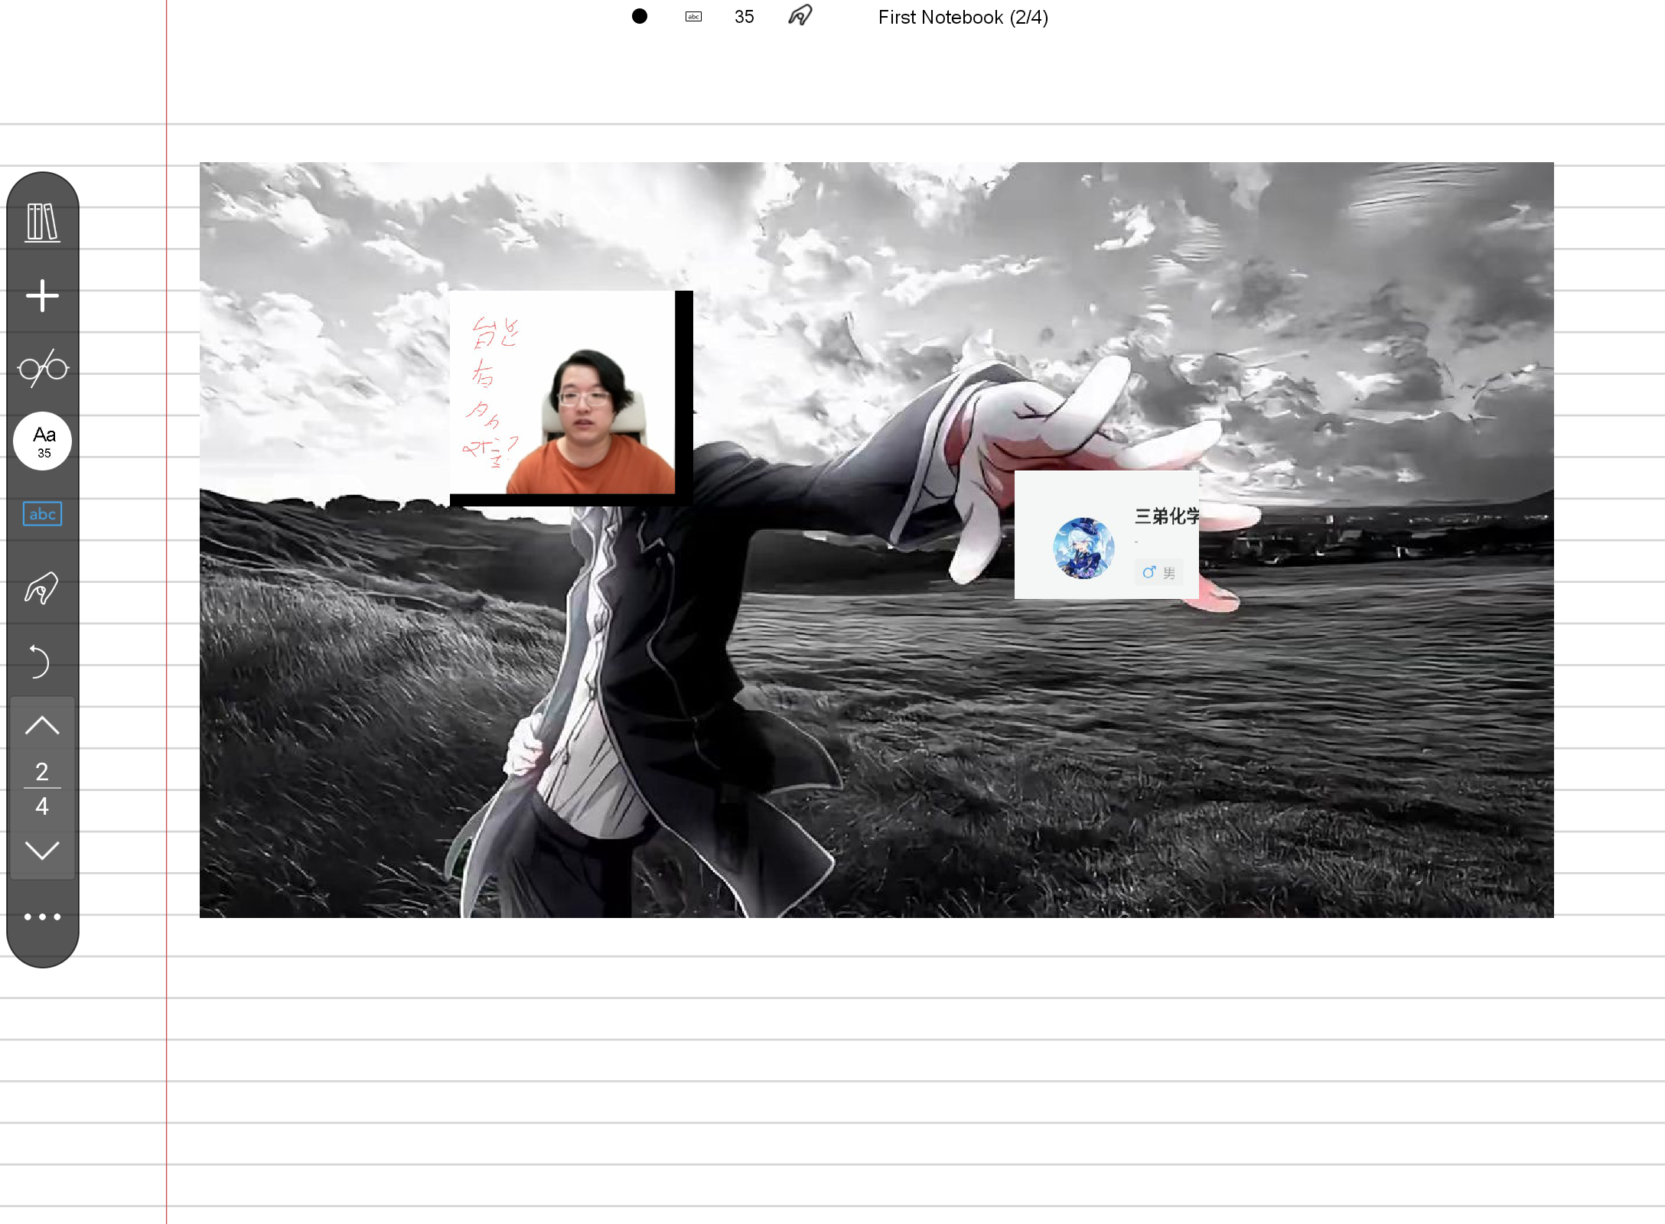The image size is (1665, 1224).
Task: Go to previous page using up chevron
Action: 42,724
